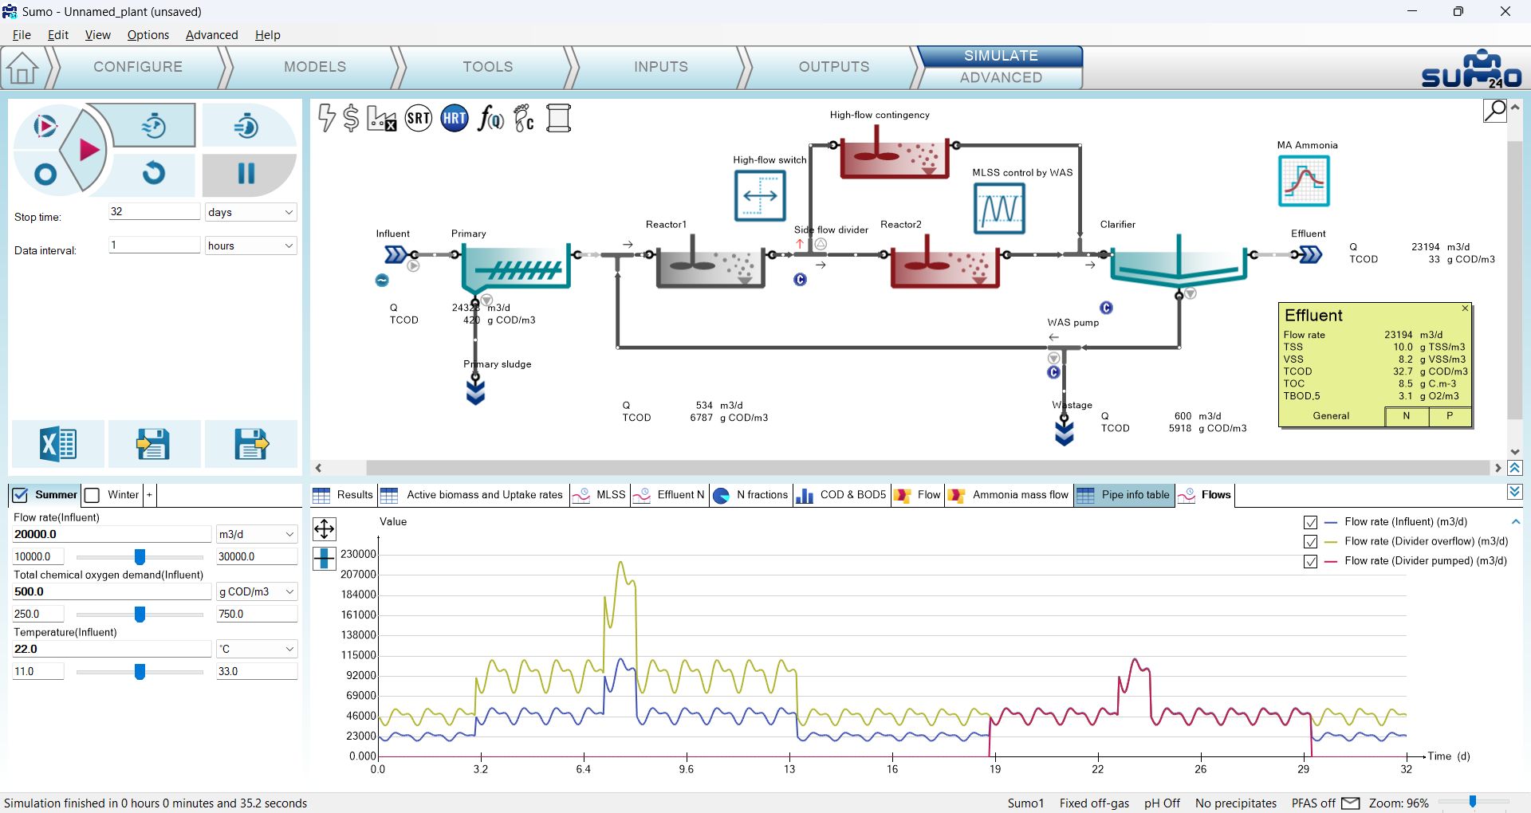1531x813 pixels.
Task: Add a new scenario with the plus button
Action: click(x=149, y=495)
